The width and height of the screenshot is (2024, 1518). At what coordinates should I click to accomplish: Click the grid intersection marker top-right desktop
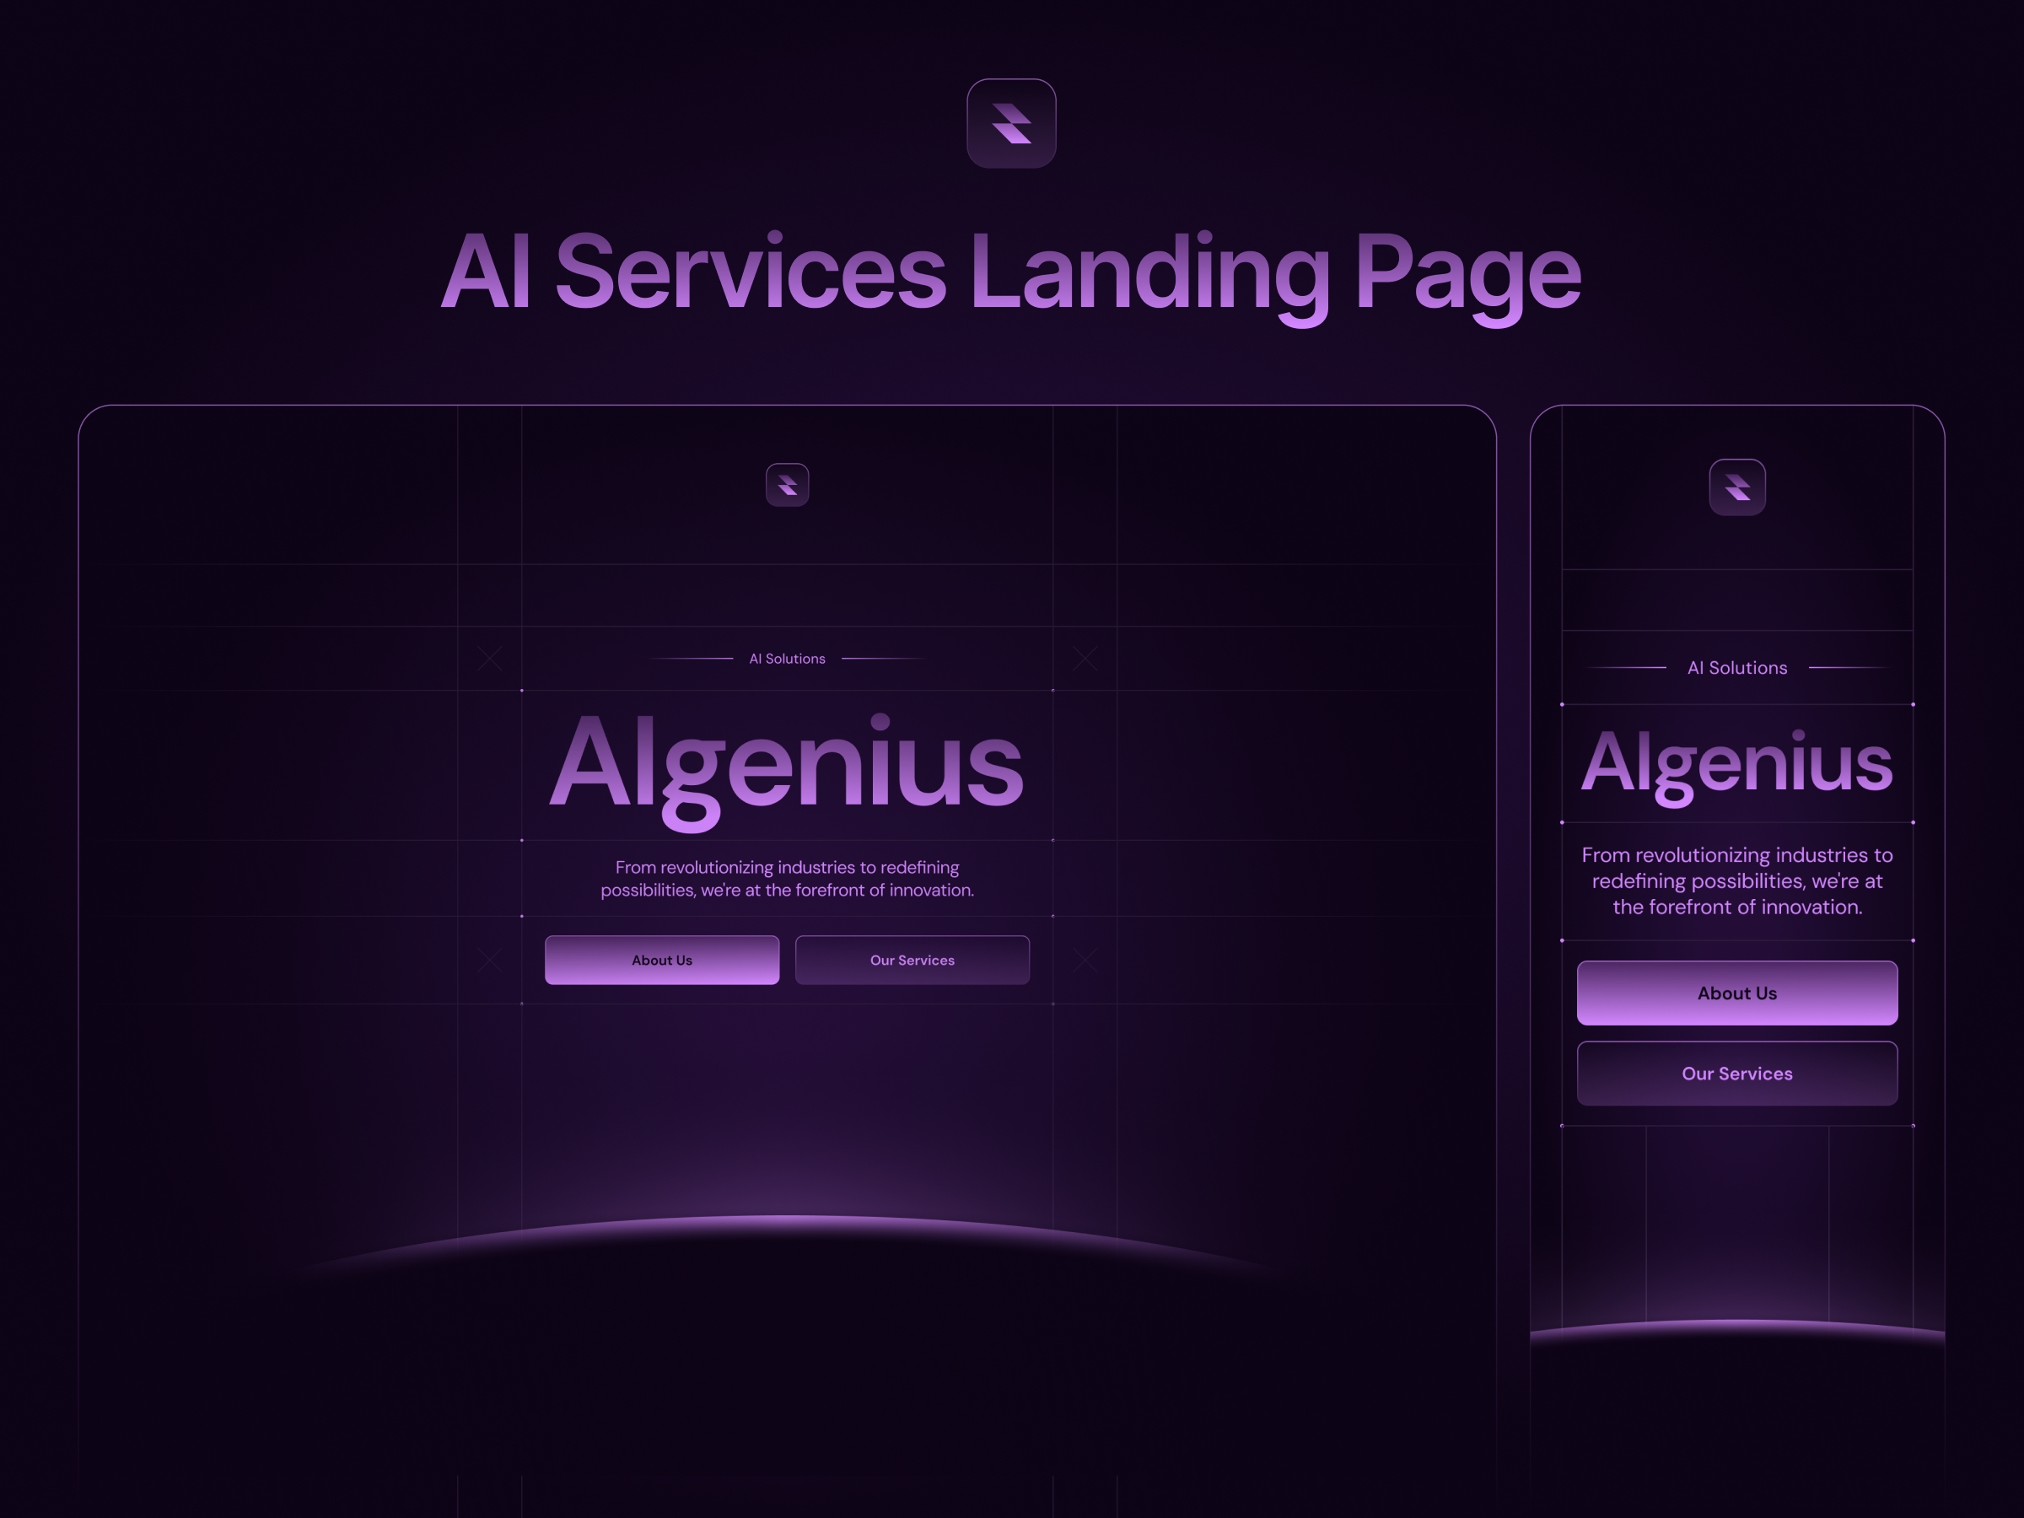click(1085, 657)
